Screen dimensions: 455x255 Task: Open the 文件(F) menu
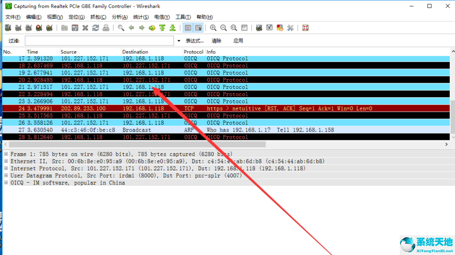[13, 17]
